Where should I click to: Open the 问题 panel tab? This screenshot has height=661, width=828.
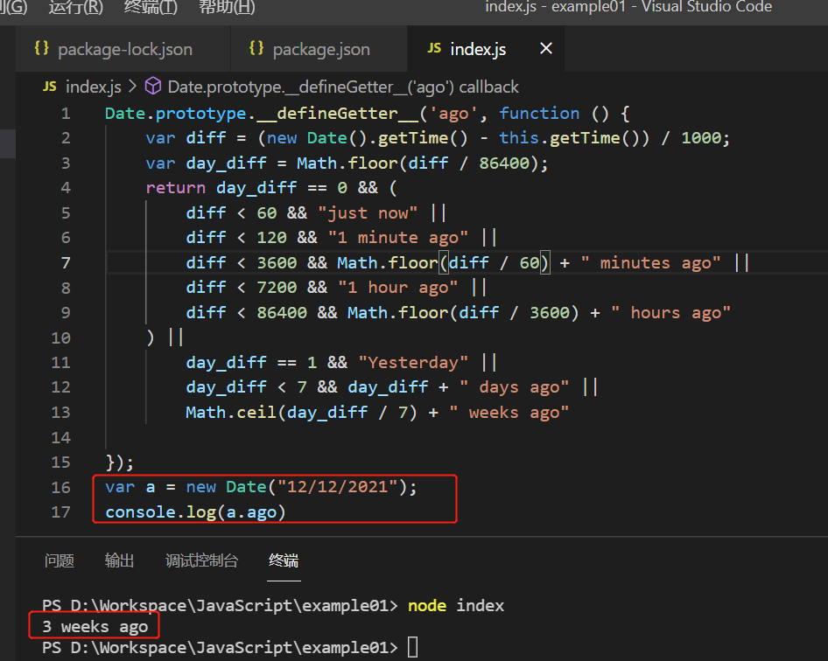click(x=60, y=560)
